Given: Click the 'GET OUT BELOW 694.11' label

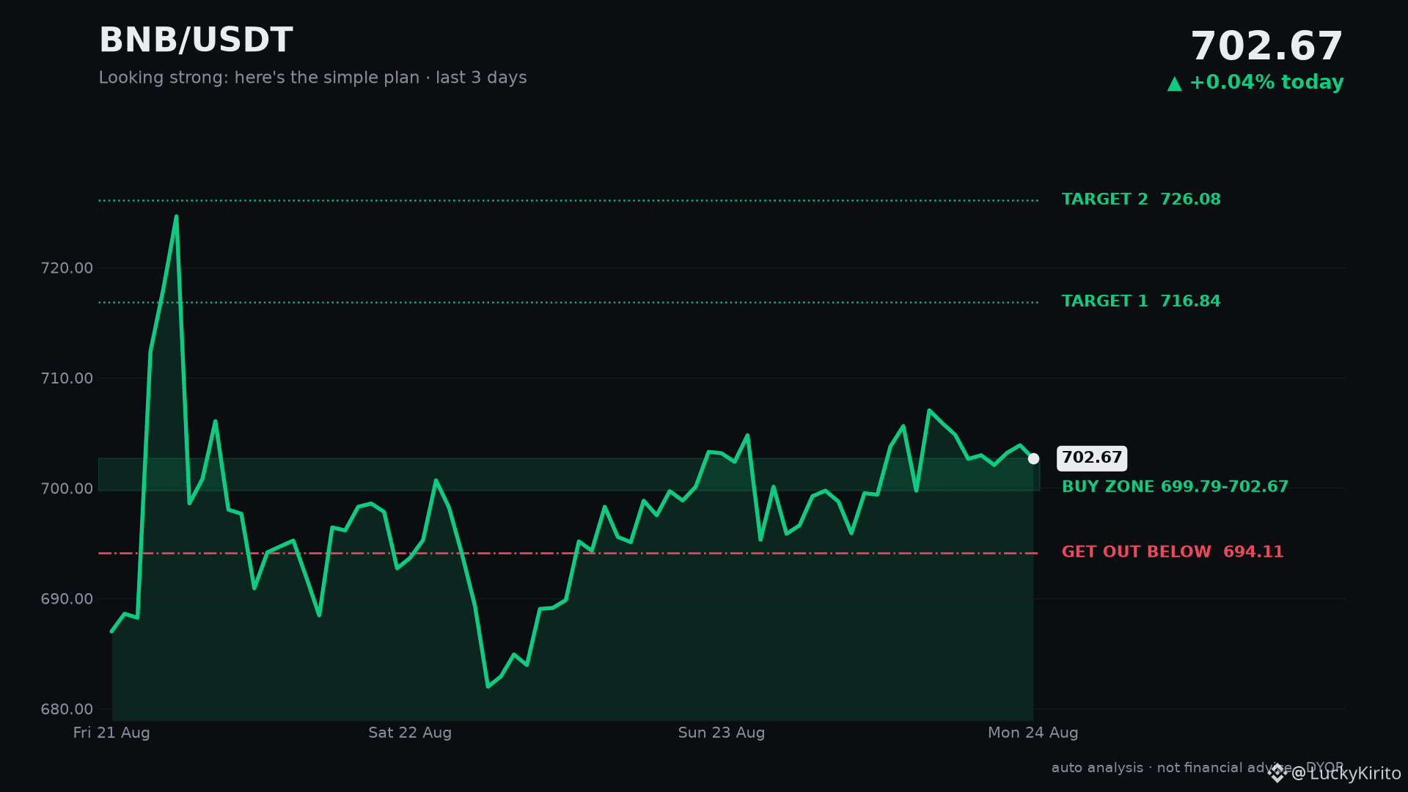Looking at the screenshot, I should point(1173,552).
